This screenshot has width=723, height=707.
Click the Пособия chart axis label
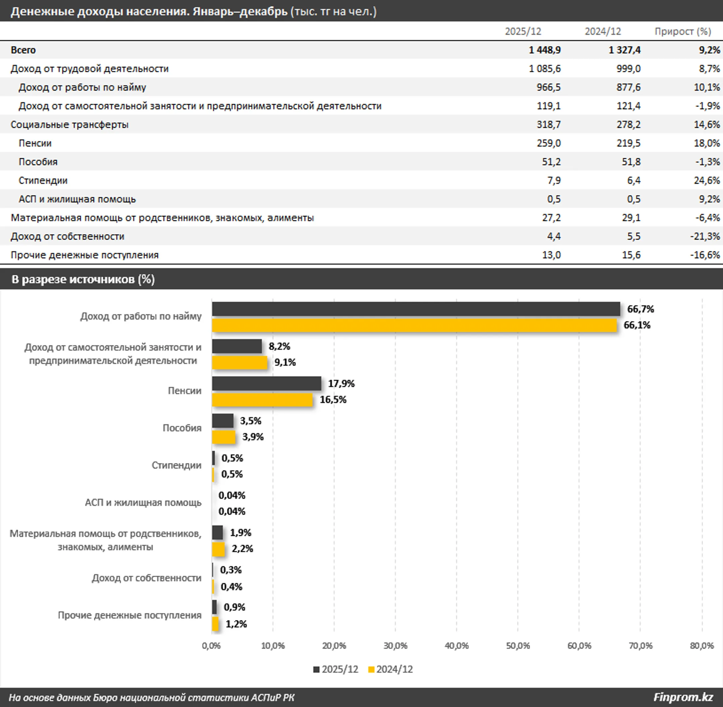point(182,428)
